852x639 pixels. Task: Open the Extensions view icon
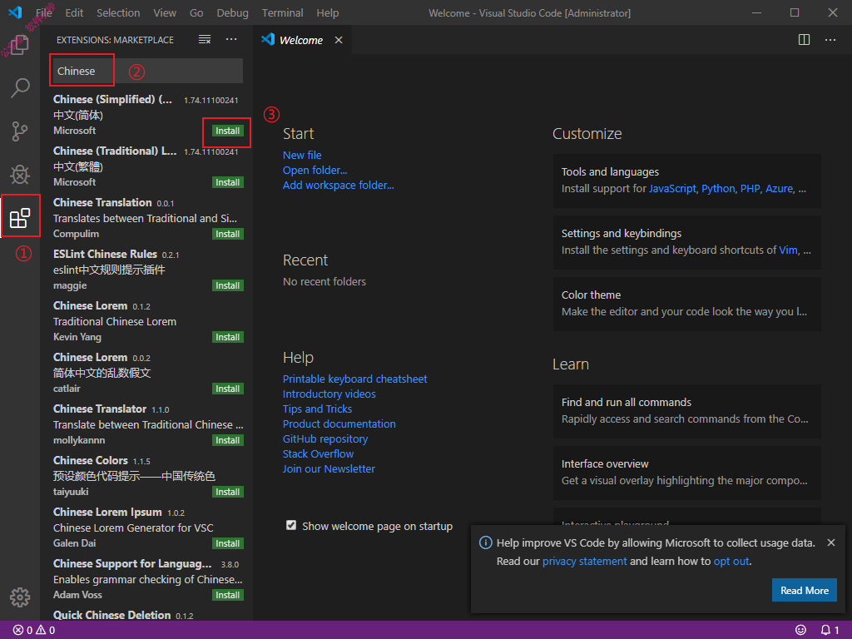coord(20,218)
